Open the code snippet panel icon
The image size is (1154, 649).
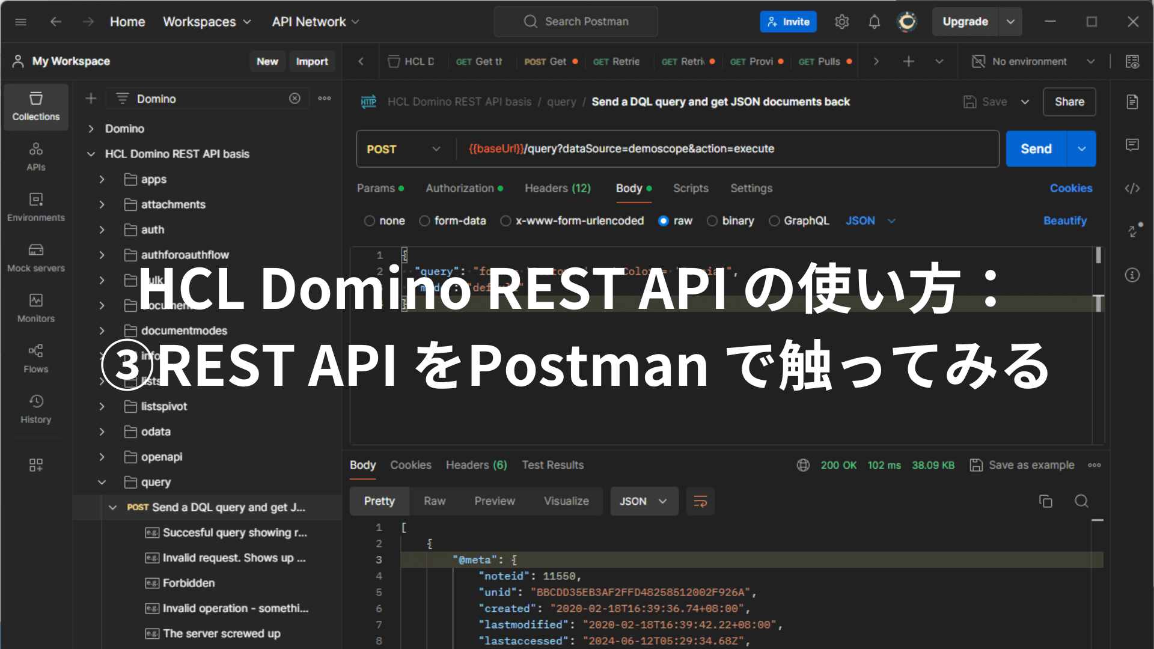coord(1132,189)
